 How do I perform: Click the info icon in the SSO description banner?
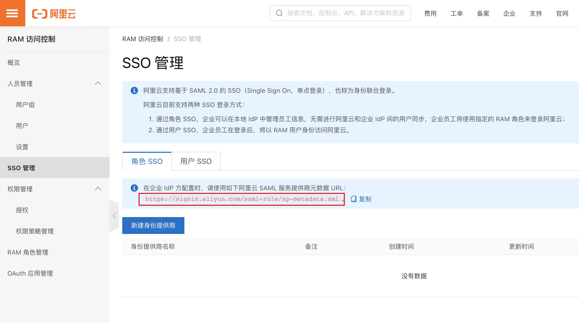(x=134, y=90)
